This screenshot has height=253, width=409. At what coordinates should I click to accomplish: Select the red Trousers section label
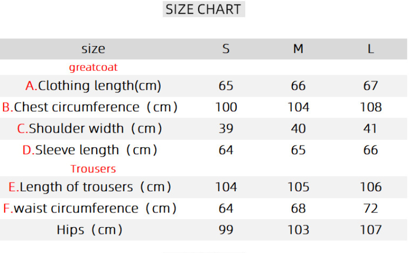(93, 169)
